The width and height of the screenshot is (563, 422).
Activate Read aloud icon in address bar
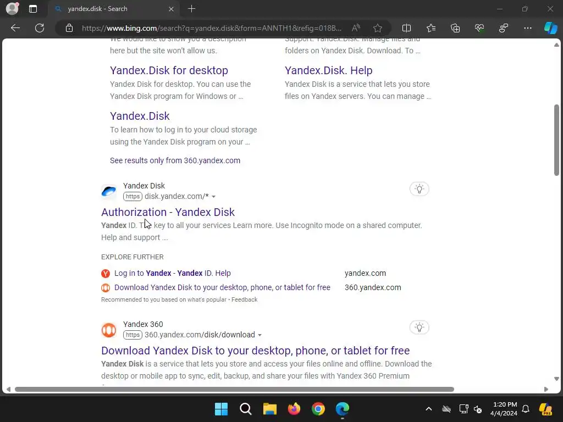tap(356, 28)
